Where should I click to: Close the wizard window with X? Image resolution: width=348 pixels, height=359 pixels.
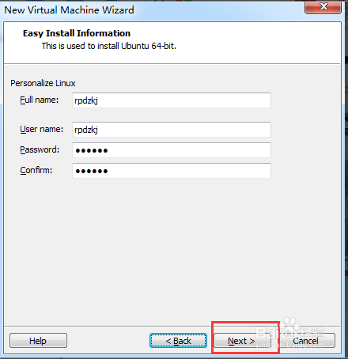[323, 6]
